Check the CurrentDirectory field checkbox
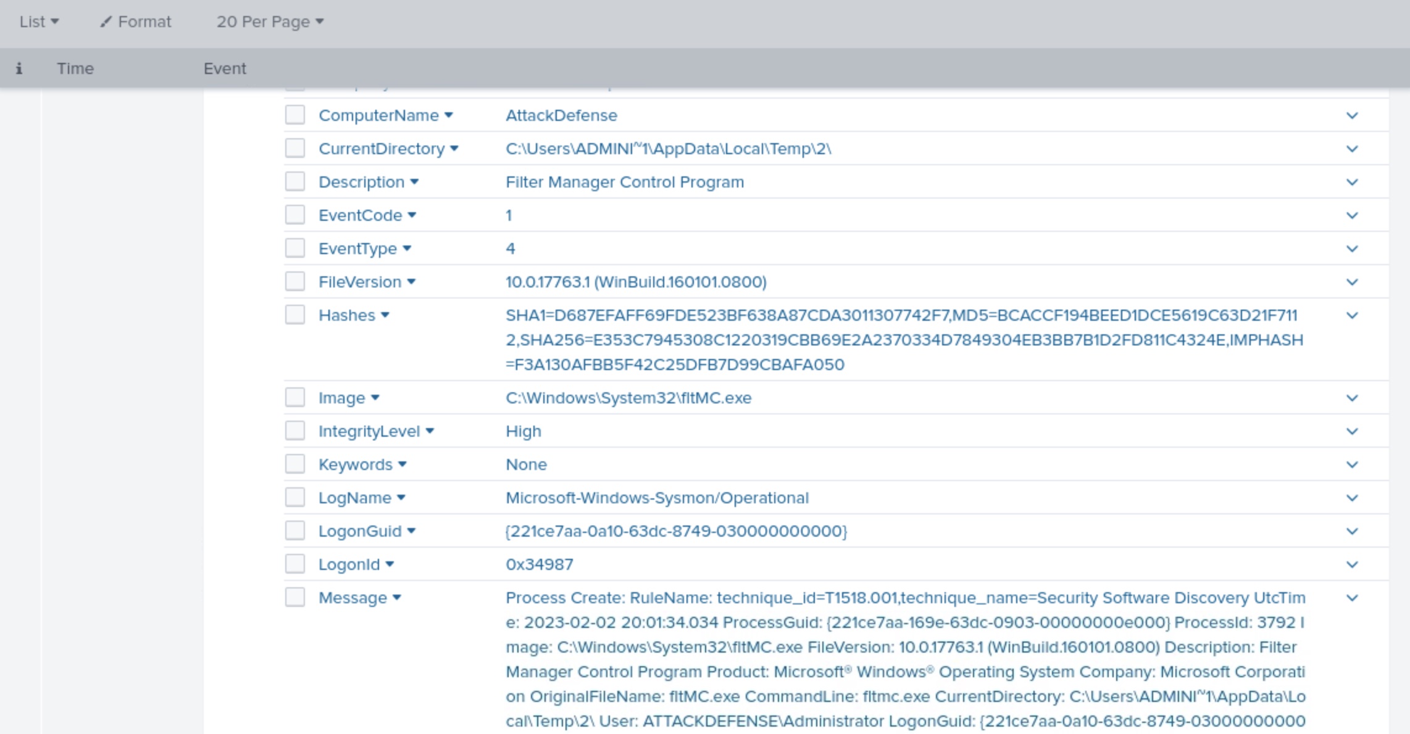 pos(295,148)
